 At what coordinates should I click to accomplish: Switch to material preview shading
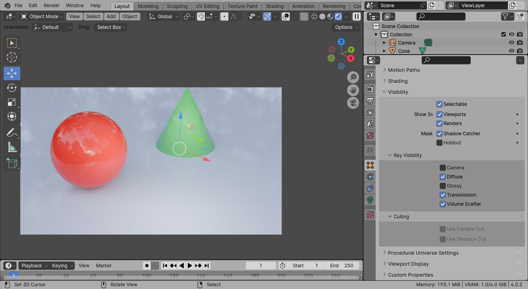pos(330,17)
